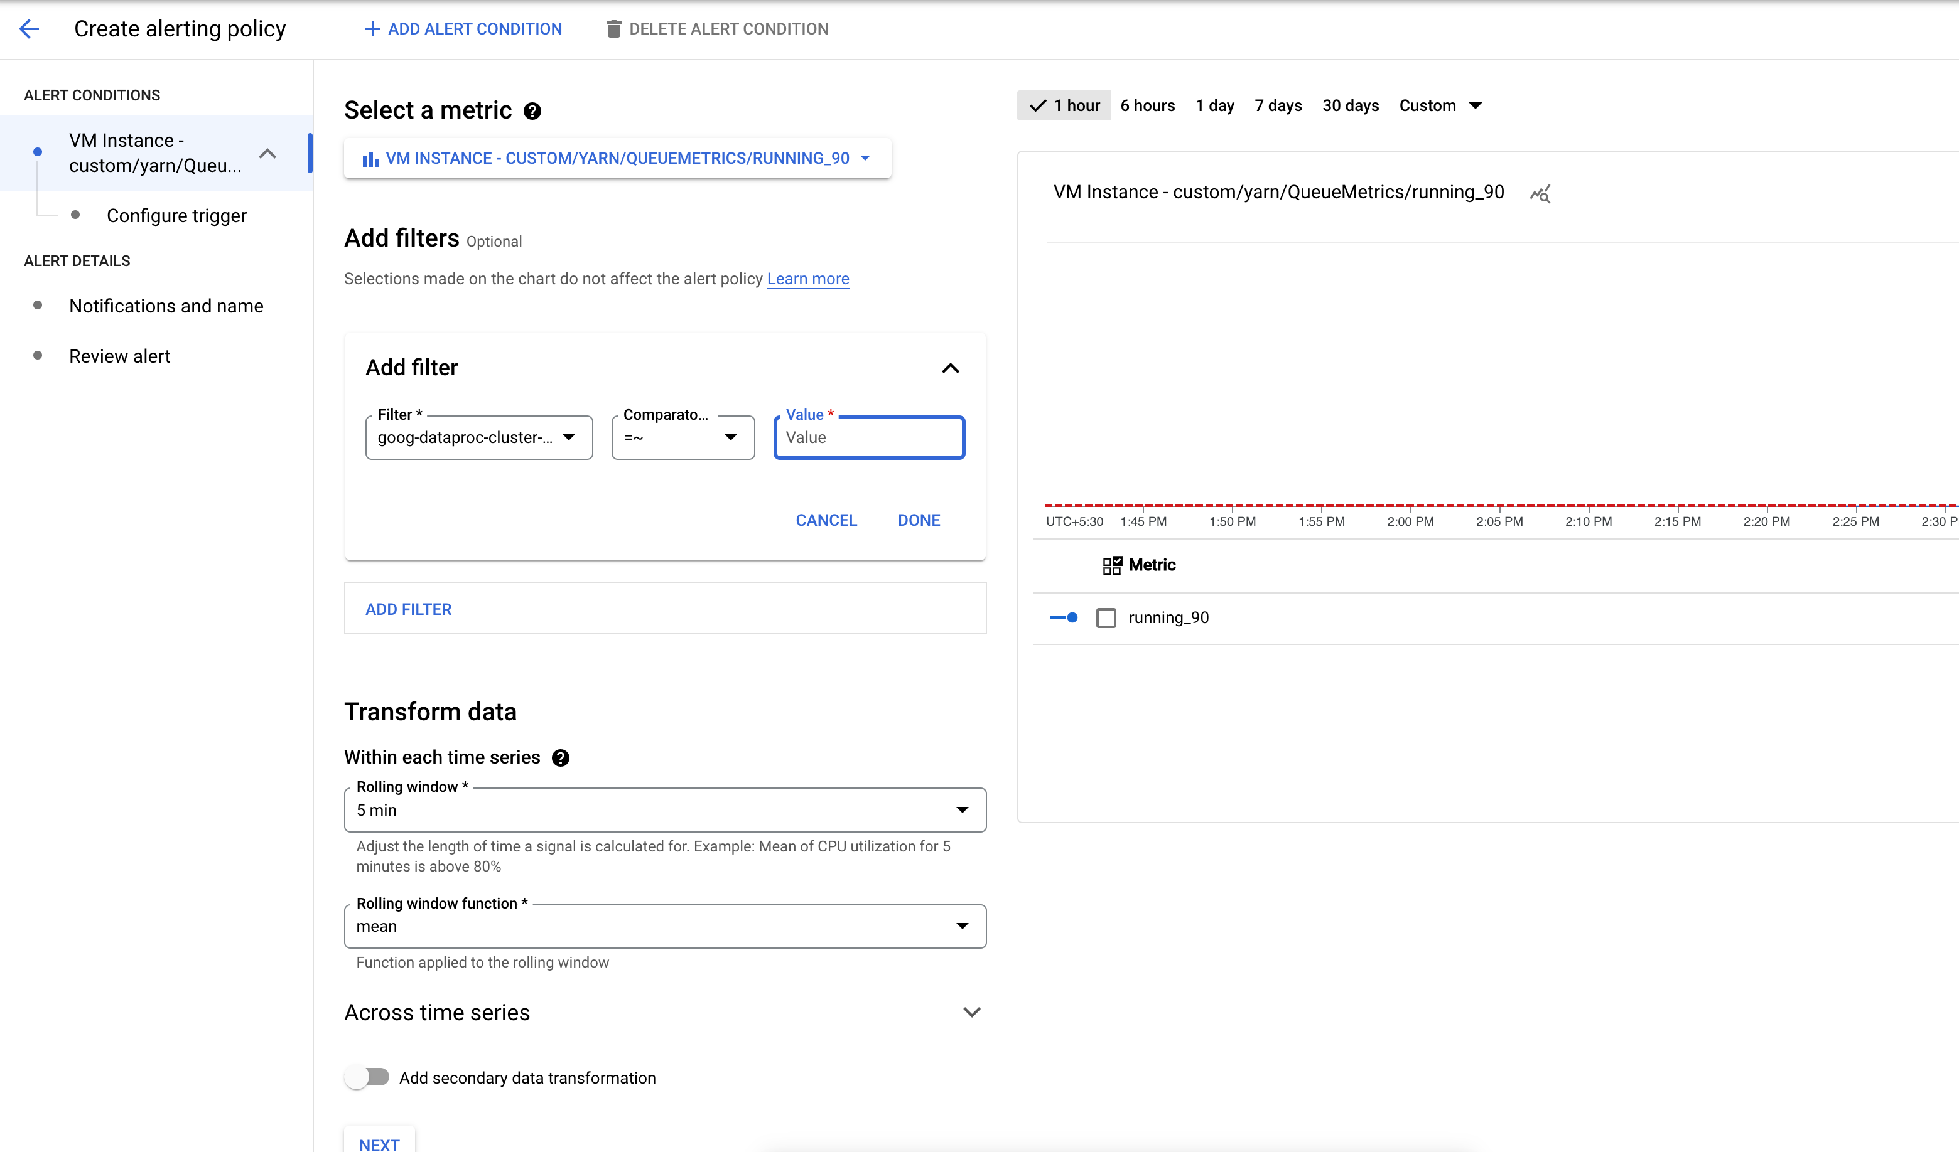Image resolution: width=1959 pixels, height=1152 pixels.
Task: Expand Across time series section
Action: tap(971, 1012)
